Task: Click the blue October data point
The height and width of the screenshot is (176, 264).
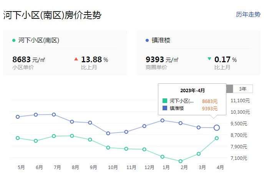Action: tap(108, 133)
